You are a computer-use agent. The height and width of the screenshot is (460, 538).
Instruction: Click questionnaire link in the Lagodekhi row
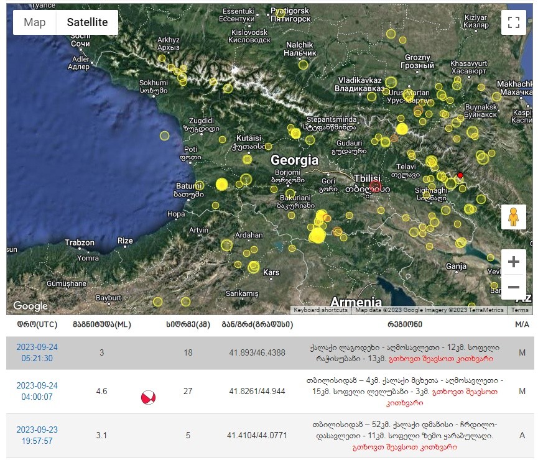coord(441,359)
